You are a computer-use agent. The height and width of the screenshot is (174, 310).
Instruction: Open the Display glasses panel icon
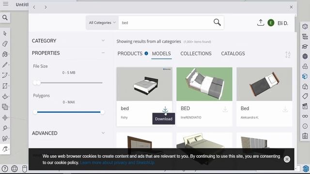point(305,116)
